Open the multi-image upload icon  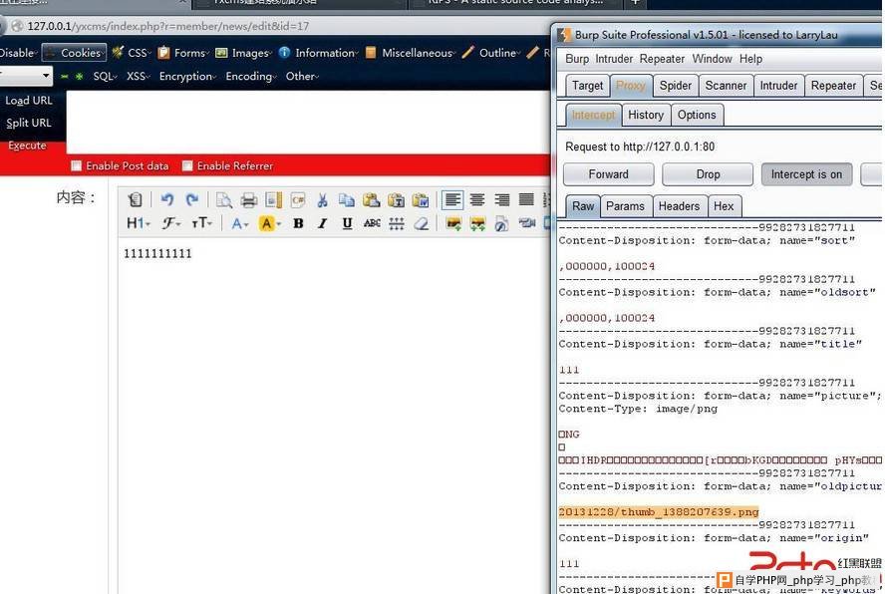[477, 223]
